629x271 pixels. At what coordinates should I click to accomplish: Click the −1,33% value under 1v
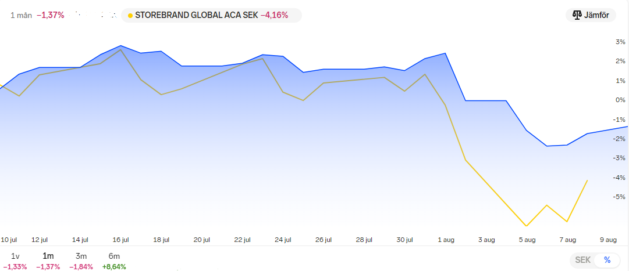(x=16, y=266)
